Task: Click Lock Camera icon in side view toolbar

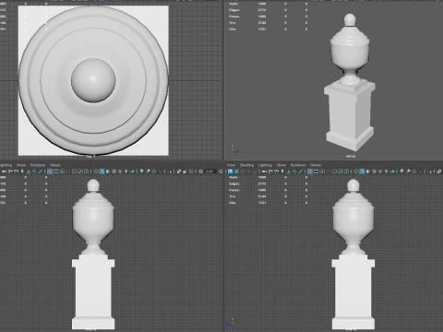Action: (x=270, y=172)
